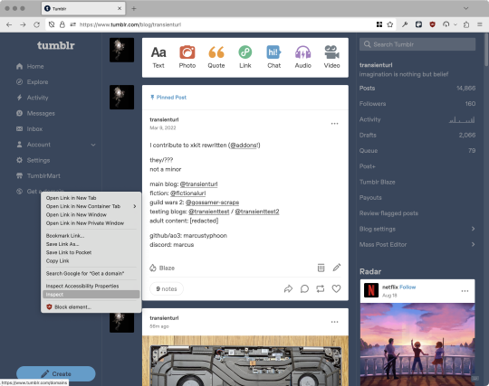Select Bookmark Link from context menu
The height and width of the screenshot is (386, 489).
(x=91, y=235)
